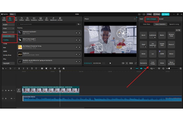Viewport: 183px width, 122px height.
Task: Select the TikTok sound category
Action: (5, 44)
